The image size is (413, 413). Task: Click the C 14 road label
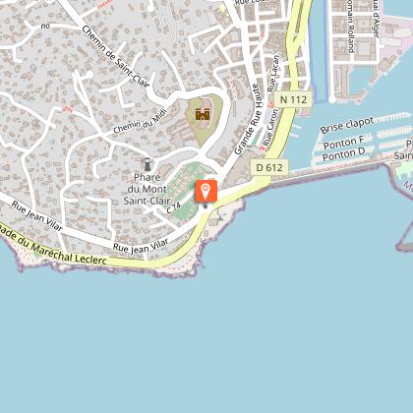[174, 208]
